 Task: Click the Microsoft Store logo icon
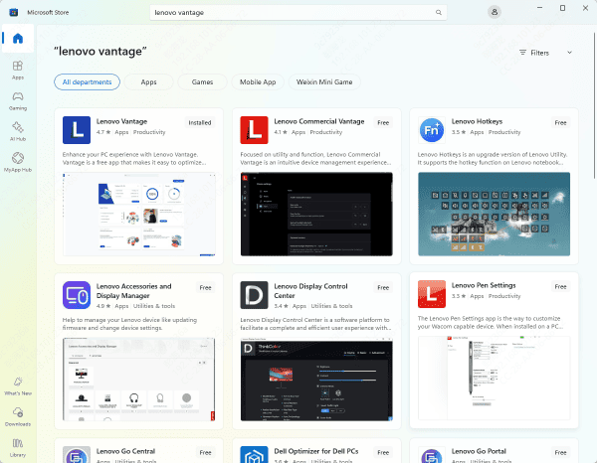tap(14, 12)
